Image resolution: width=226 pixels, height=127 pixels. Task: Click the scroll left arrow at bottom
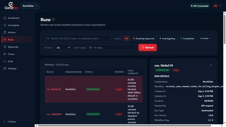coord(36,126)
